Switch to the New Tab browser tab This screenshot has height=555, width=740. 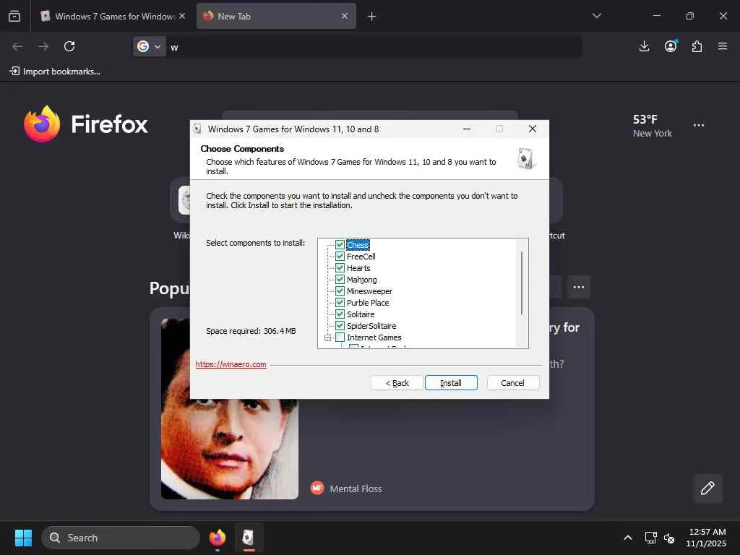coord(276,17)
